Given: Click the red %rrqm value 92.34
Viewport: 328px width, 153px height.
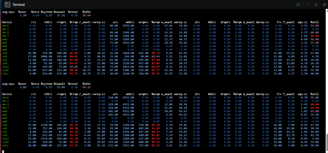Looking at the screenshot, I should click(74, 146).
